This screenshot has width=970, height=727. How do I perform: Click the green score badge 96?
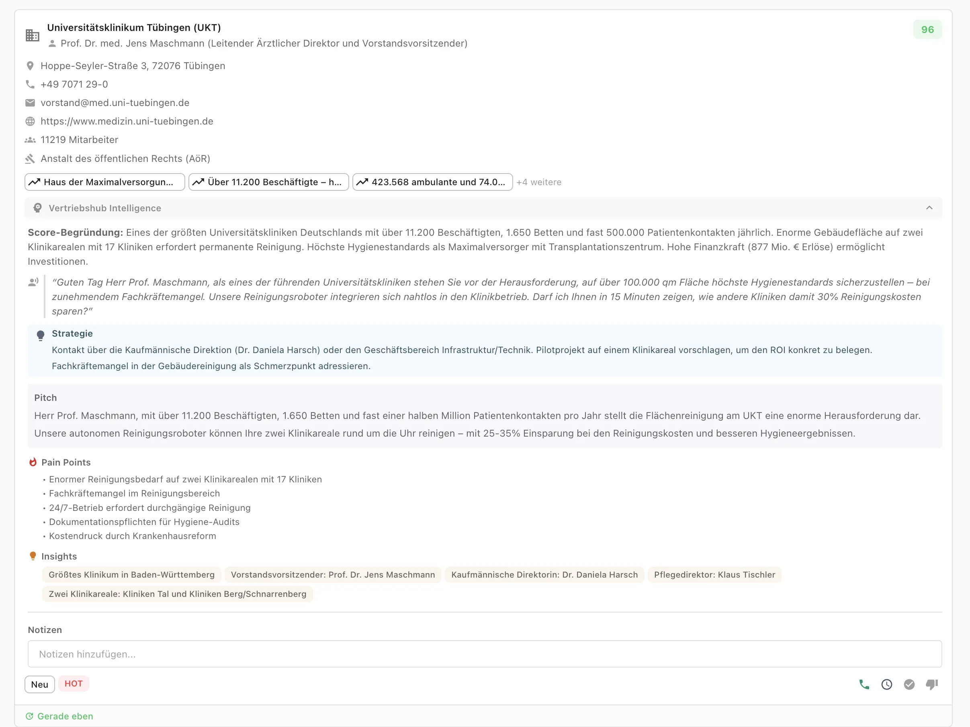[x=927, y=30]
